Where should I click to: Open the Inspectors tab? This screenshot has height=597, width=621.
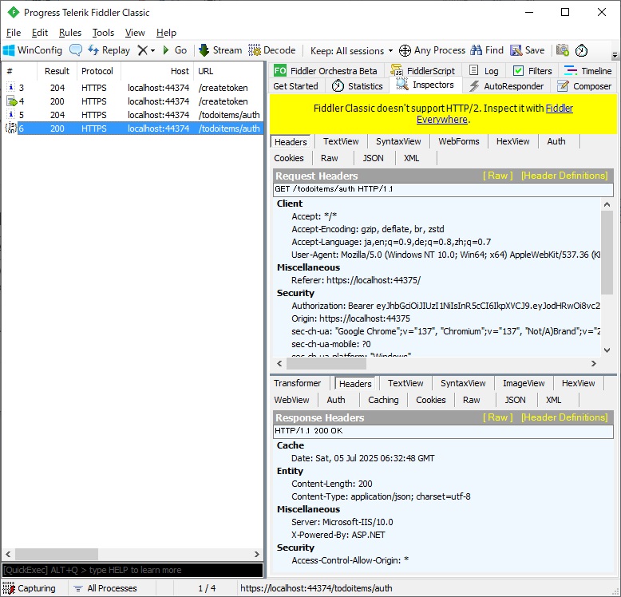pyautogui.click(x=425, y=85)
